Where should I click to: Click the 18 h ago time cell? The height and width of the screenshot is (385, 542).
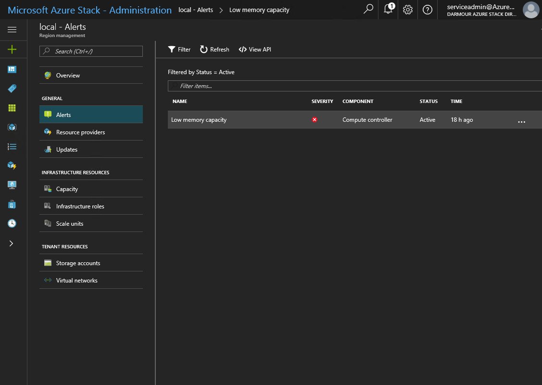pos(462,120)
